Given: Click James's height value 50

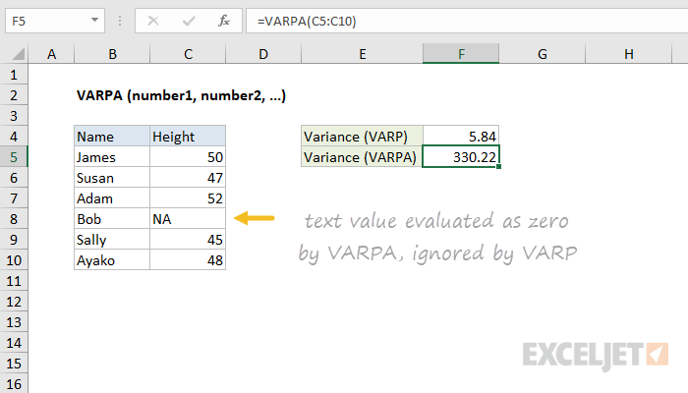Looking at the screenshot, I should click(x=188, y=157).
